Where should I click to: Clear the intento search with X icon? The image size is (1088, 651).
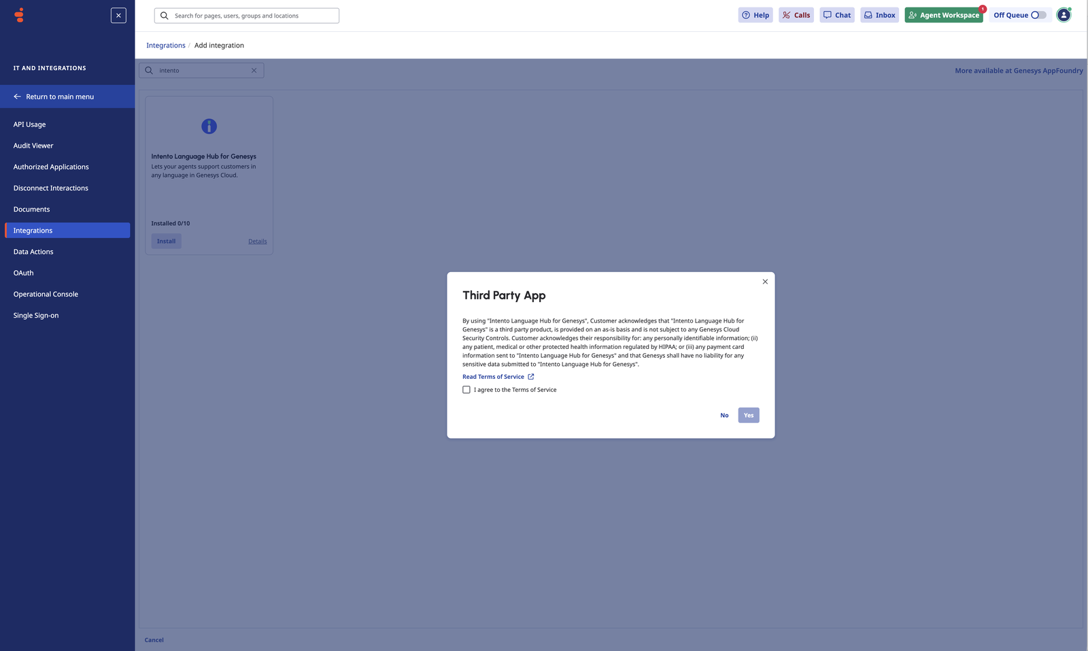[x=254, y=71]
